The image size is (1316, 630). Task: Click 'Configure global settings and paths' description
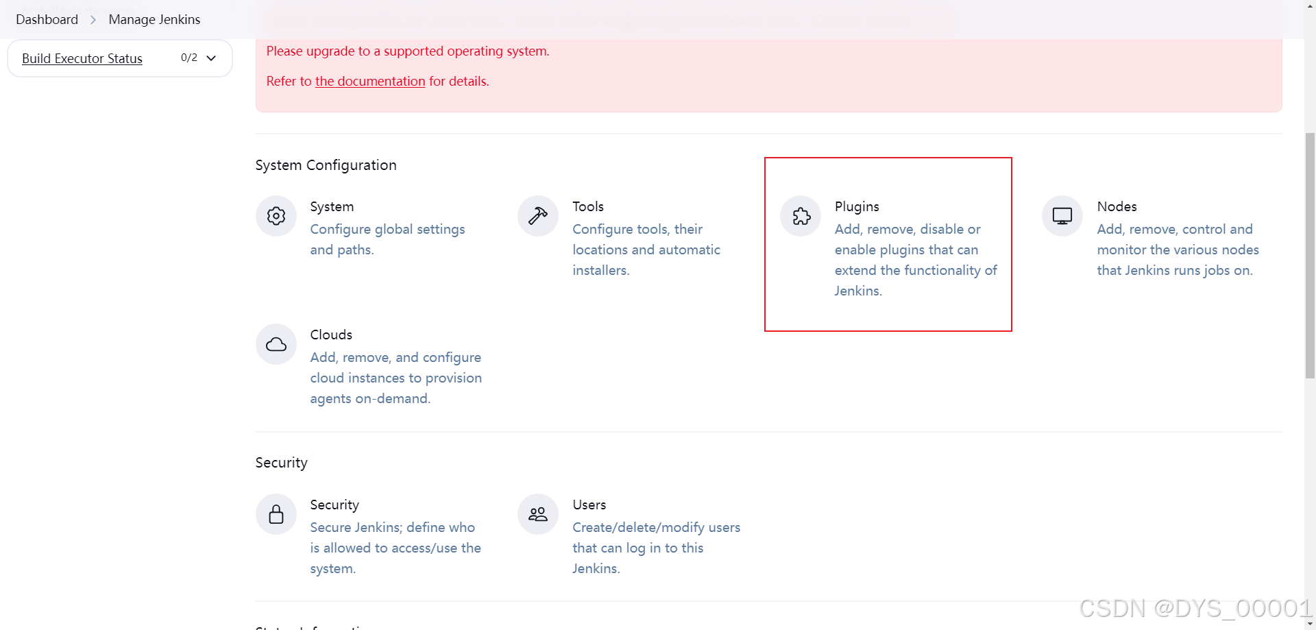(x=387, y=239)
